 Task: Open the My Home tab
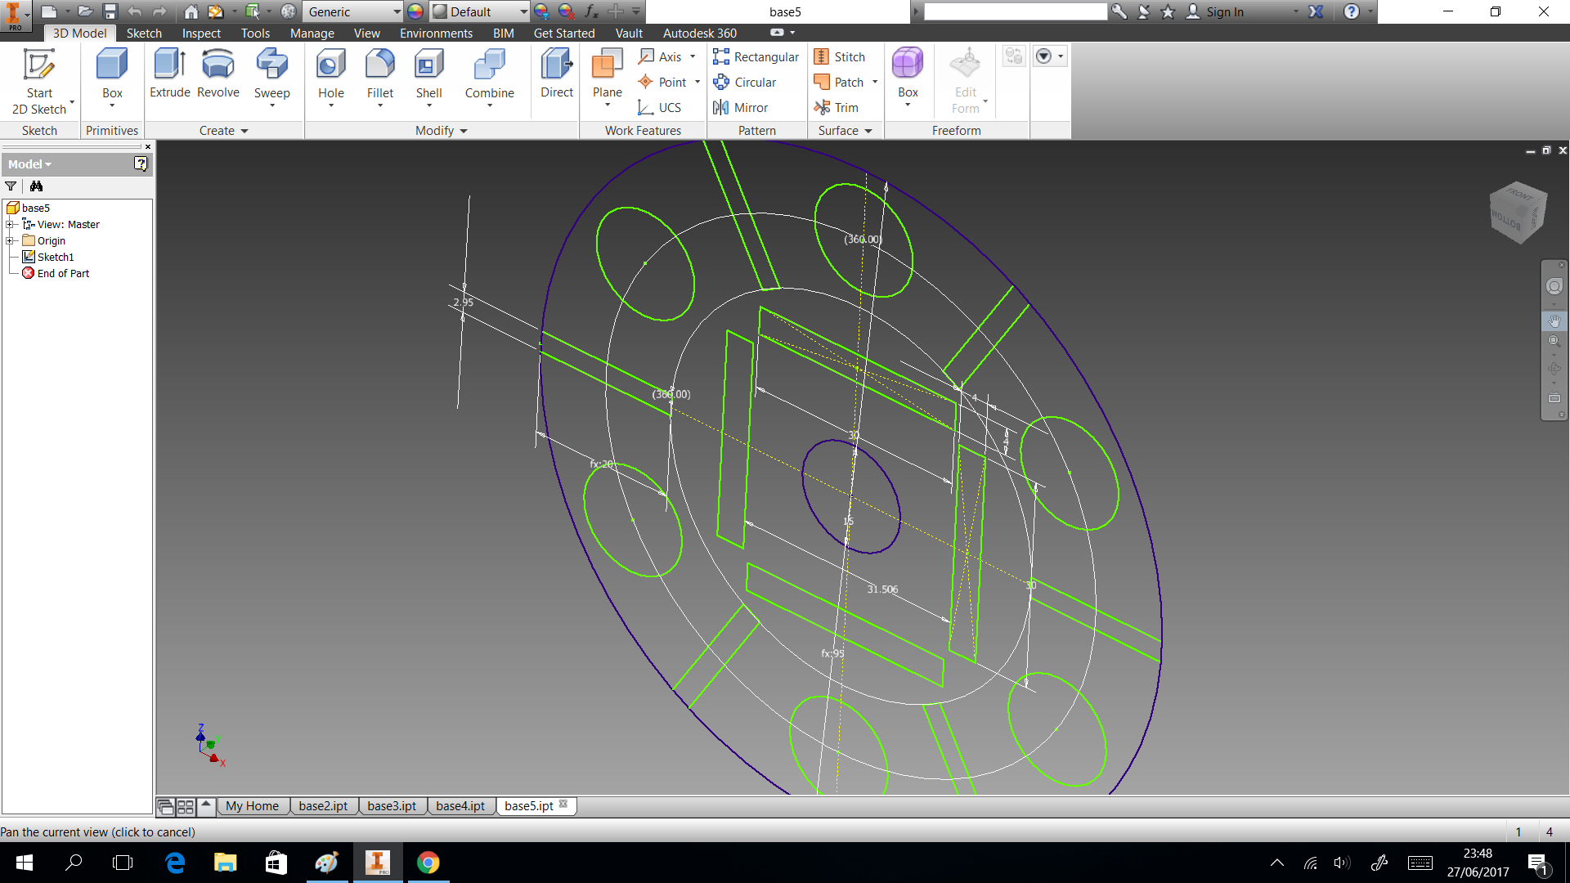(252, 806)
